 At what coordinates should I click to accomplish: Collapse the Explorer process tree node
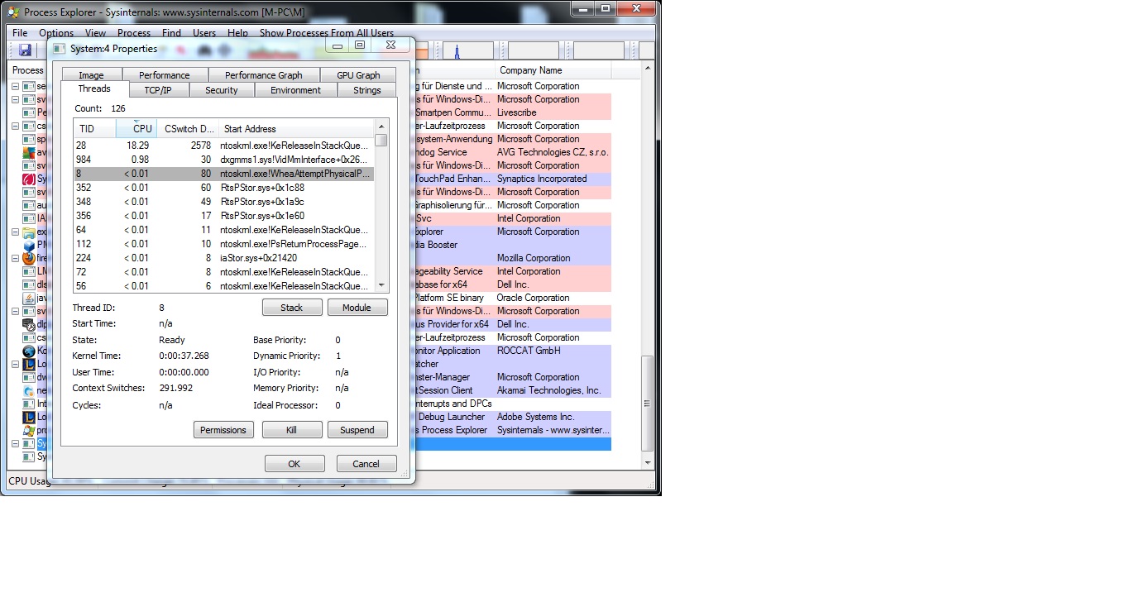16,232
